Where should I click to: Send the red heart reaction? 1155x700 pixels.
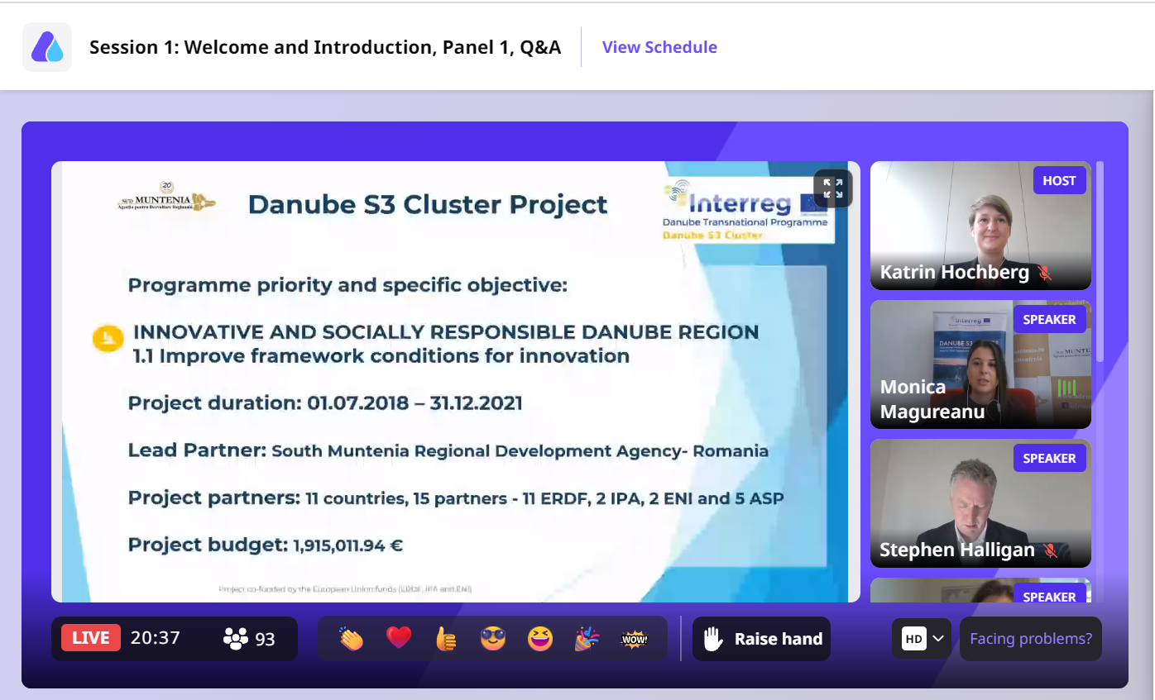click(399, 638)
